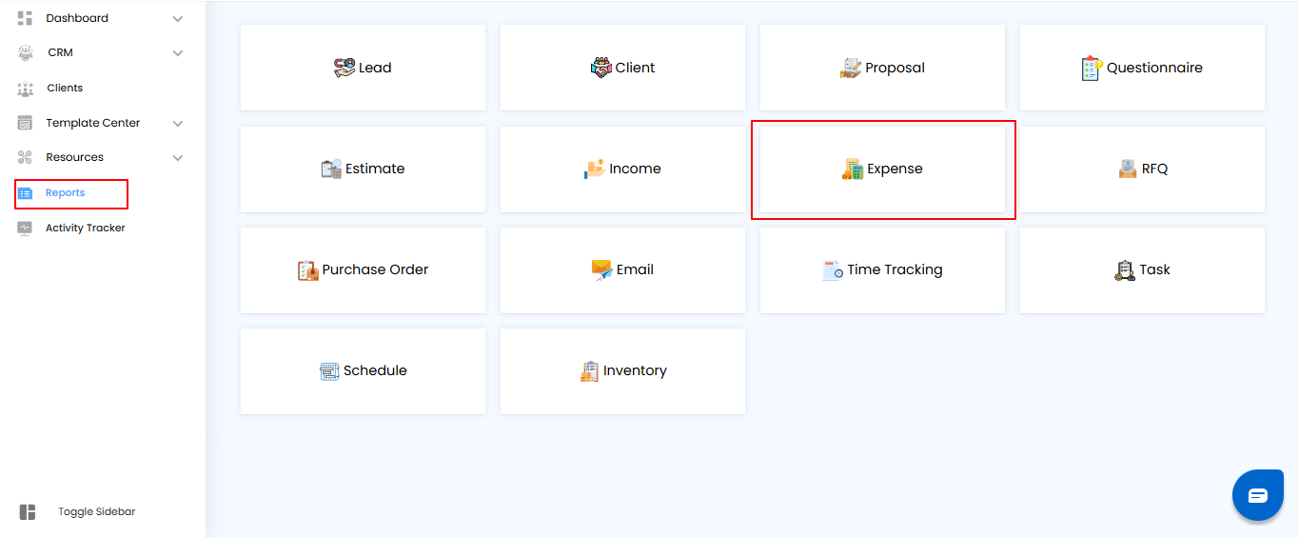Open the Income report card
Screen dimensions: 1299x538
click(x=622, y=169)
